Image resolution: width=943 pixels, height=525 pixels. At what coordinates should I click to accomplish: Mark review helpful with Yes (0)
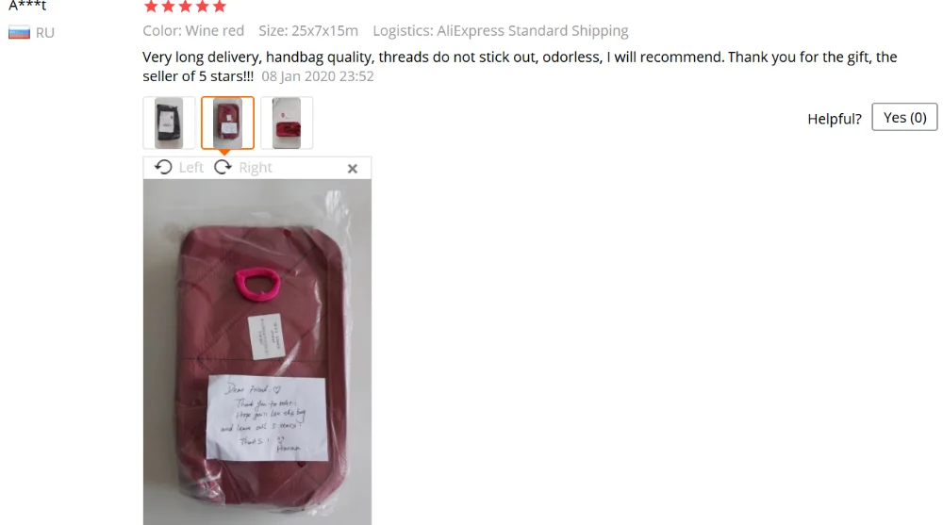coord(904,117)
